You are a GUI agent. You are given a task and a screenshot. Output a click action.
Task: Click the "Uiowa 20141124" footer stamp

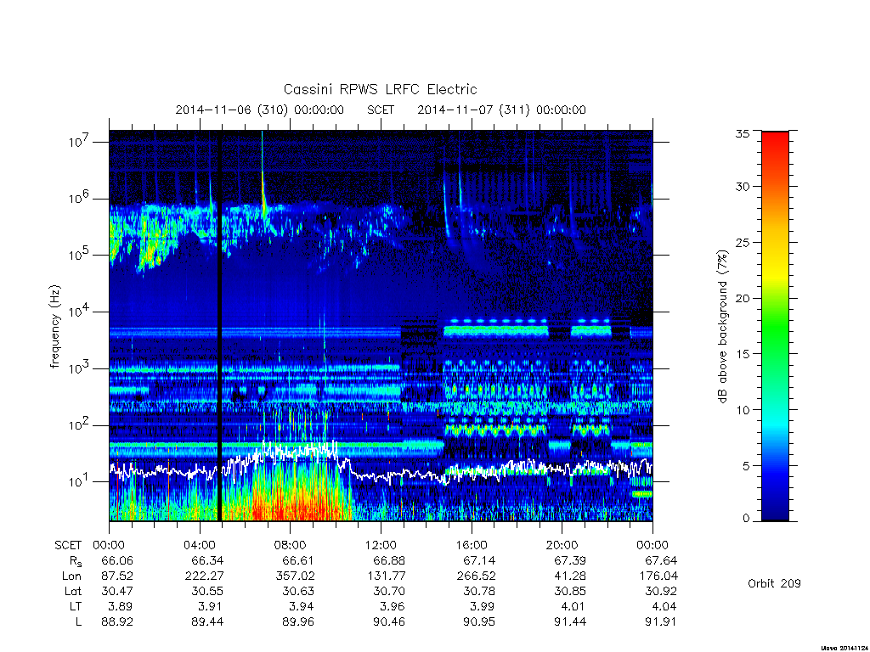844,648
